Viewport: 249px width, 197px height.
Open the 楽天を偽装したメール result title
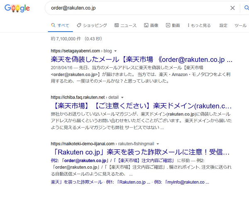[x=142, y=59]
